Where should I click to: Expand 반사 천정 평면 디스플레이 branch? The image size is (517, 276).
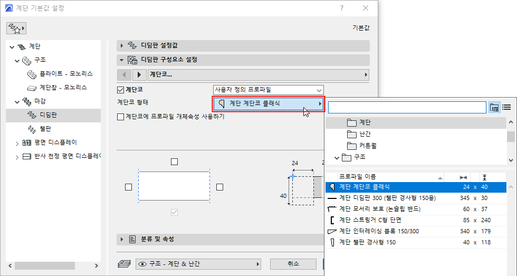click(x=17, y=157)
